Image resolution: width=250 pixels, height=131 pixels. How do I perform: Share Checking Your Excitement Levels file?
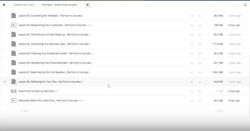[x=191, y=54]
